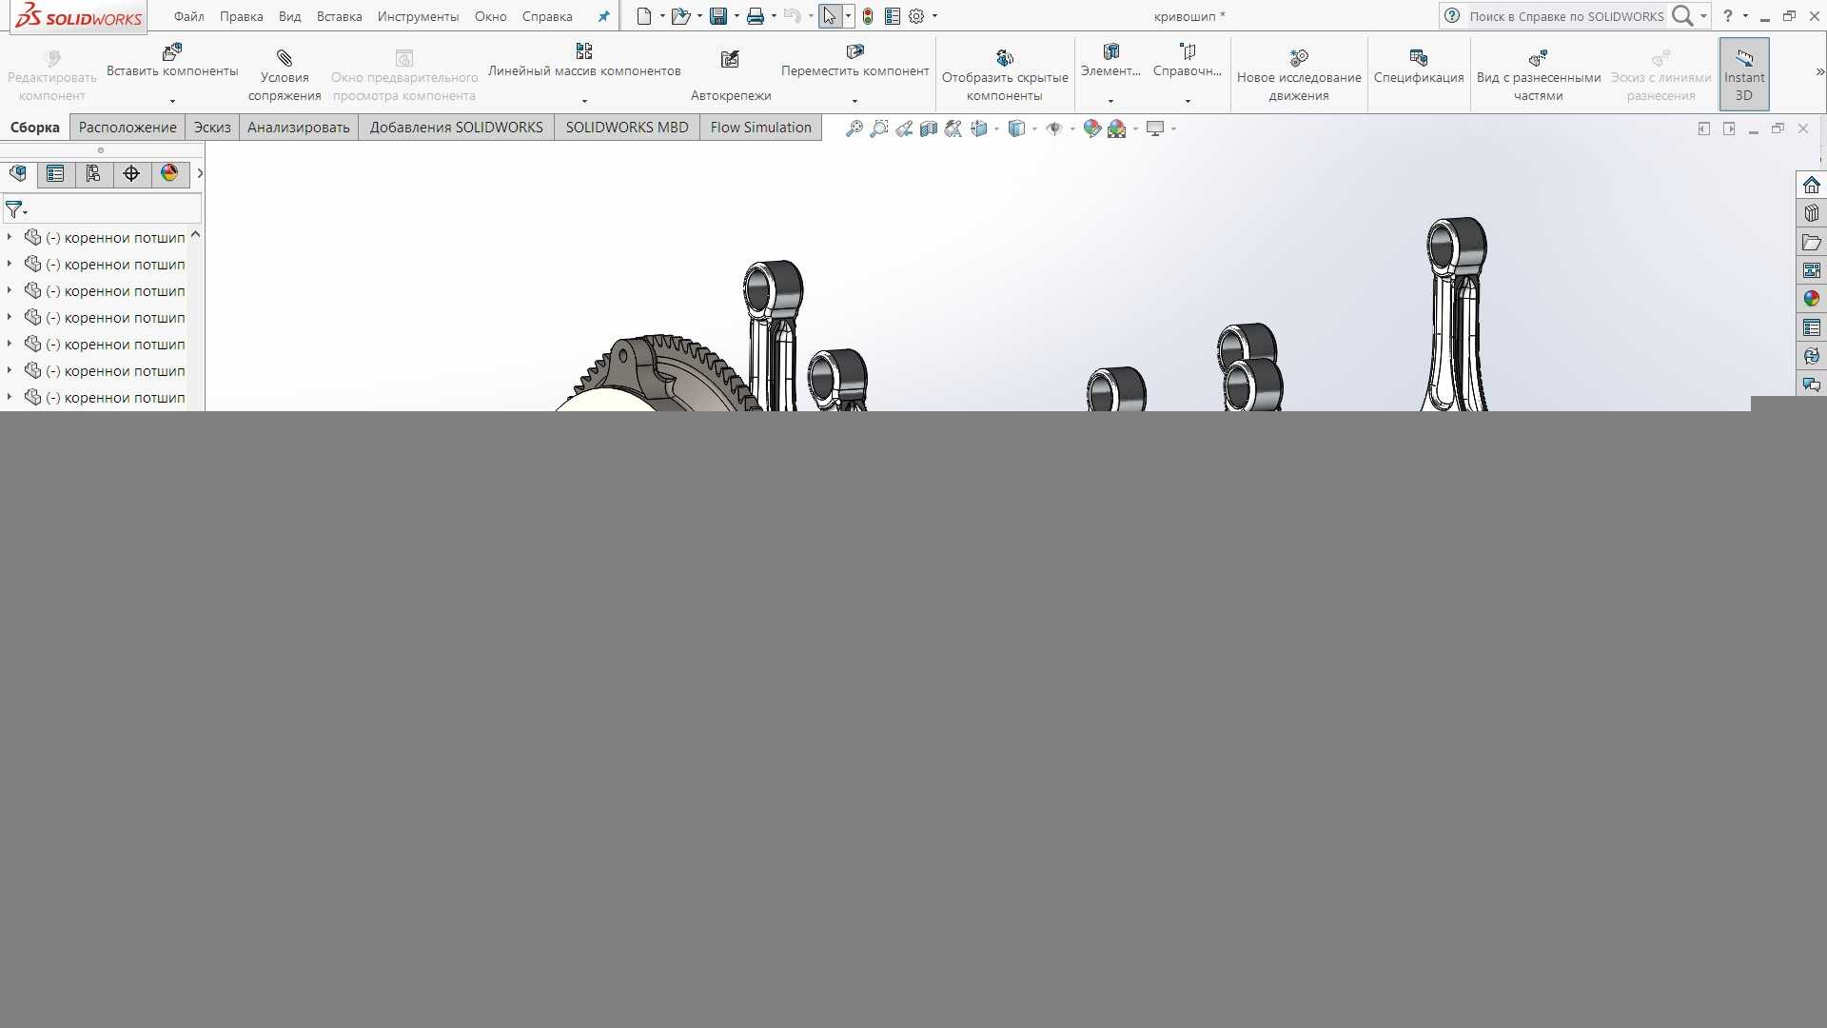Switch to Flow Simulation ribbon tab
1827x1028 pixels.
pos(760,128)
